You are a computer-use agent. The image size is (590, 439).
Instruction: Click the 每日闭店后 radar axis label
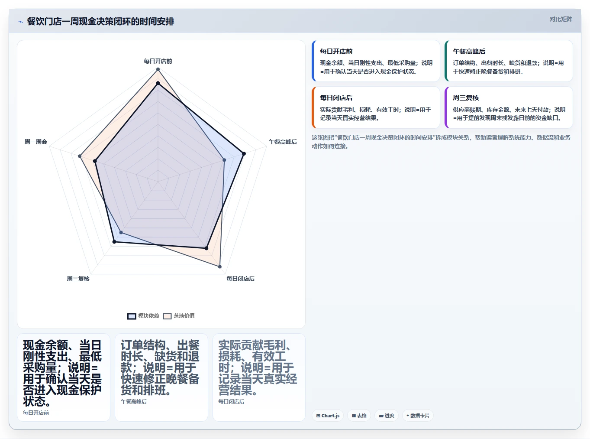pos(240,279)
